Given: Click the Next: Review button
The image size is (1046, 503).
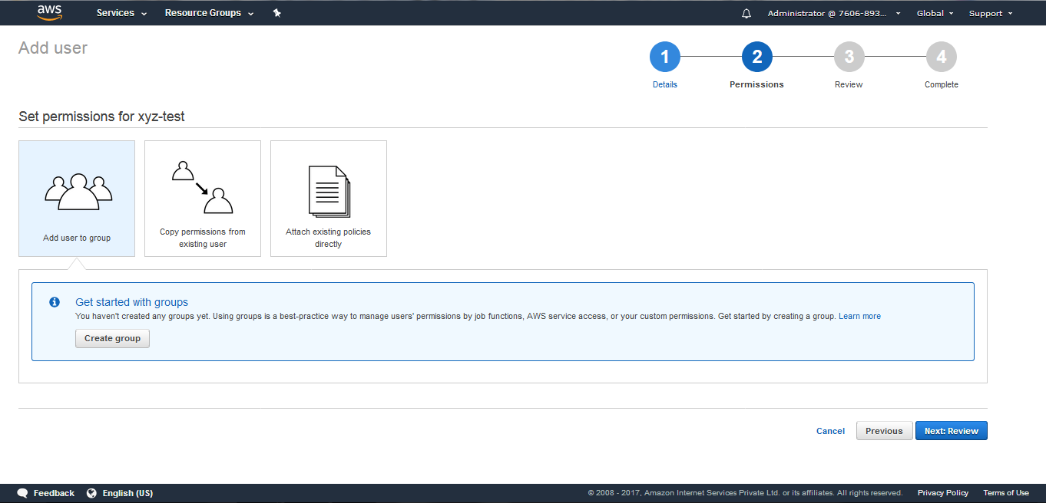Looking at the screenshot, I should click(x=951, y=430).
